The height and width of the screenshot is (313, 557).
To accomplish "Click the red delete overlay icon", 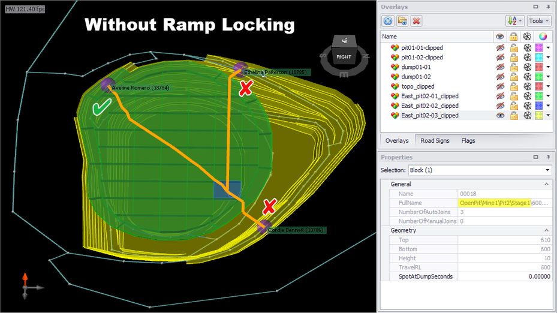I will [x=416, y=21].
